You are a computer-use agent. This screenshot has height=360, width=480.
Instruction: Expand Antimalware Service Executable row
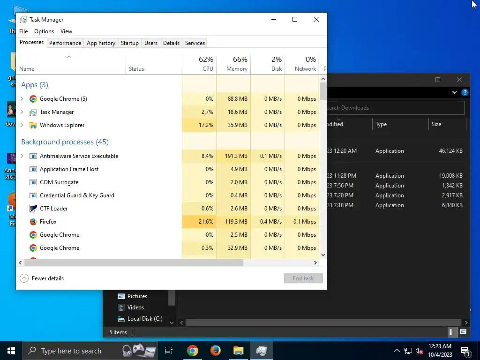click(22, 156)
